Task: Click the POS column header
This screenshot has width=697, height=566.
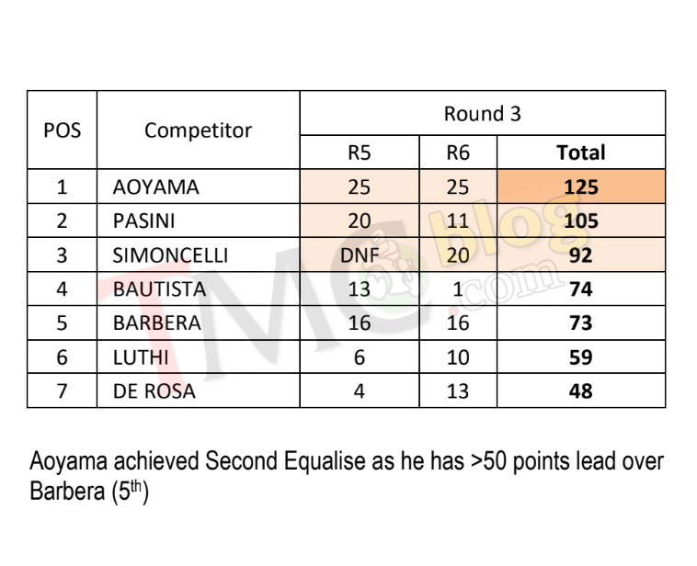Action: coord(62,130)
